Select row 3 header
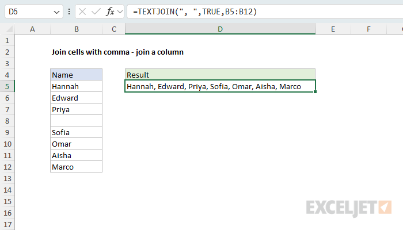Image resolution: width=403 pixels, height=230 pixels. [7, 63]
